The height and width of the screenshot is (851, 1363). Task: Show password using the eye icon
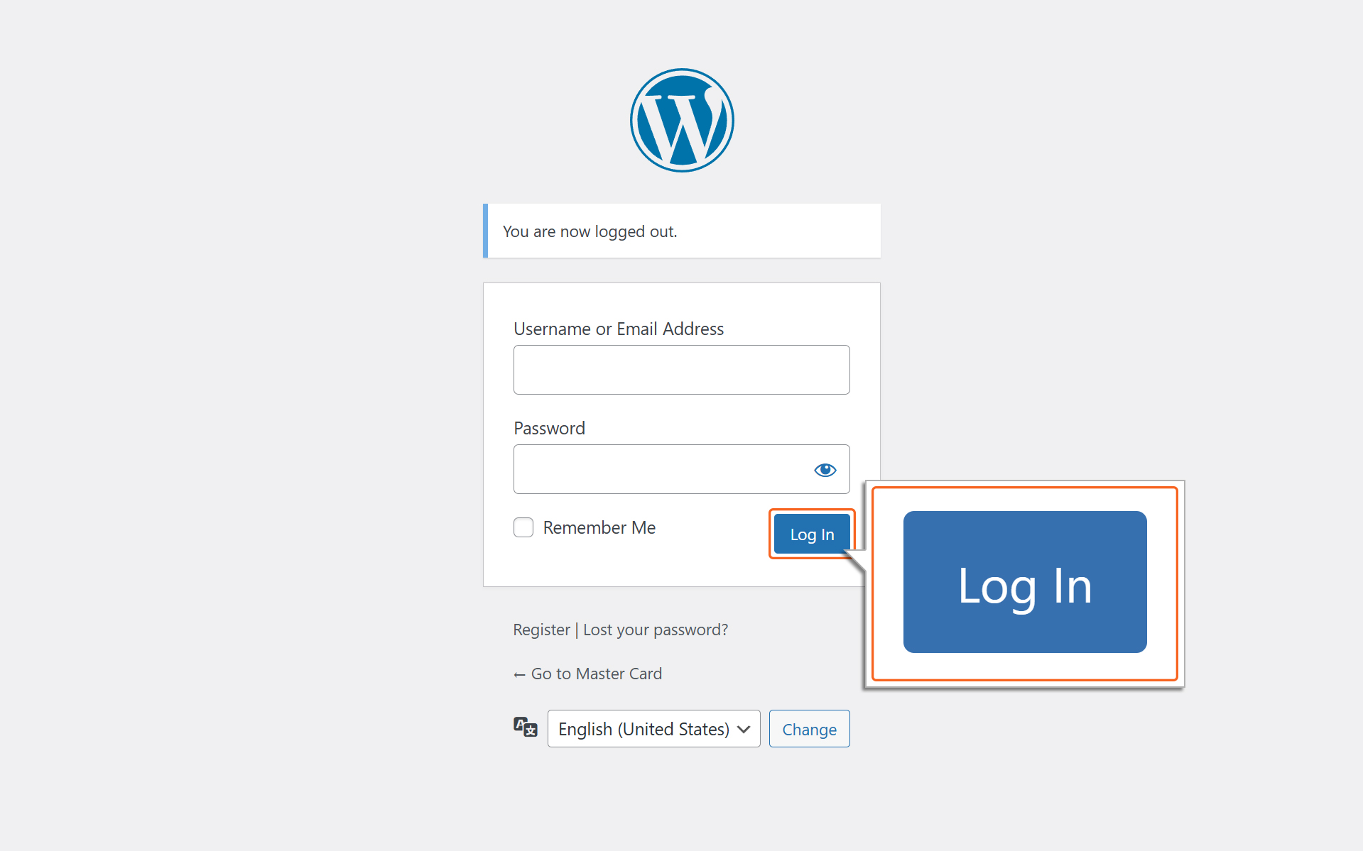pyautogui.click(x=825, y=470)
